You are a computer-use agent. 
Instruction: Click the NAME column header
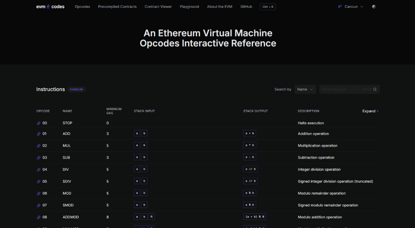[67, 111]
